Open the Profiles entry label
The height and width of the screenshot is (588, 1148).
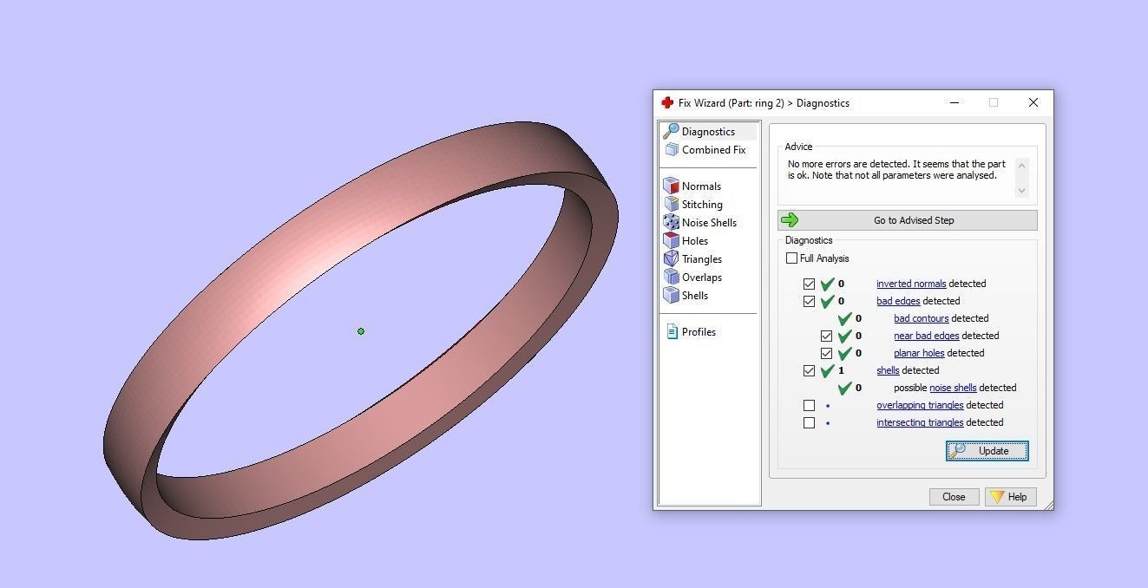[699, 332]
